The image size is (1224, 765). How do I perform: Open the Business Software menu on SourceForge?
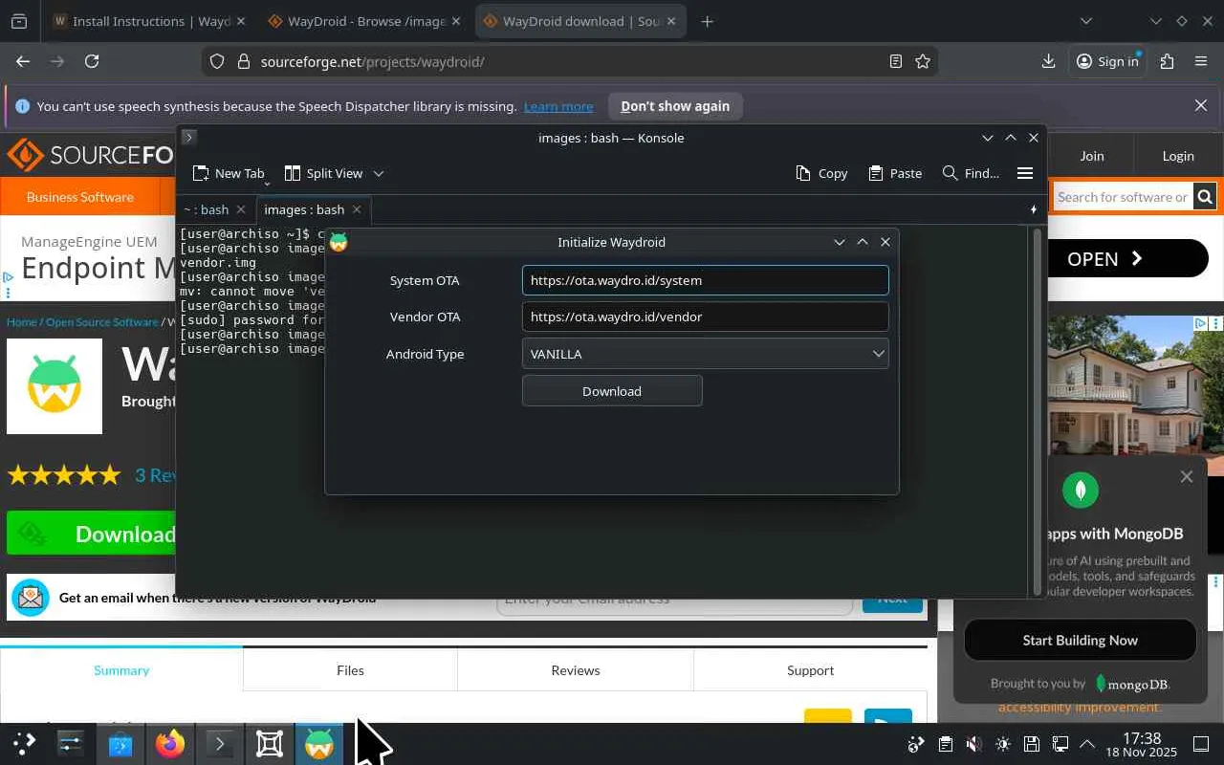coord(80,197)
